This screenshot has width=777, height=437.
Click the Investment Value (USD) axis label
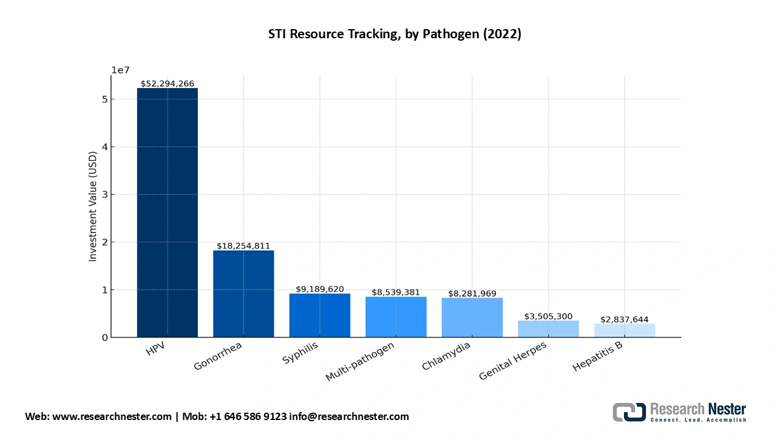click(x=93, y=214)
